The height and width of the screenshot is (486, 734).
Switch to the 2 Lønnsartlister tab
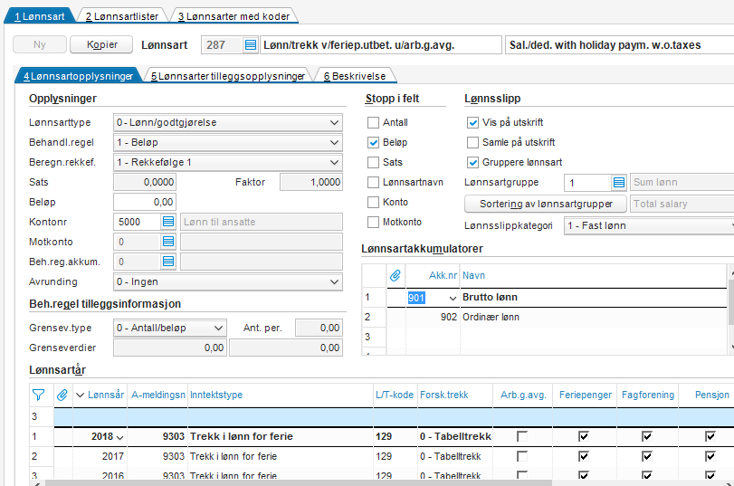tap(121, 16)
